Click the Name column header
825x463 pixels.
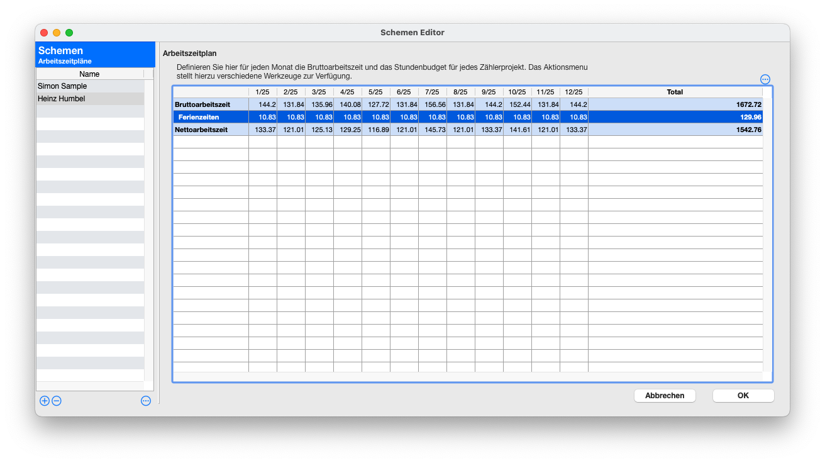90,74
